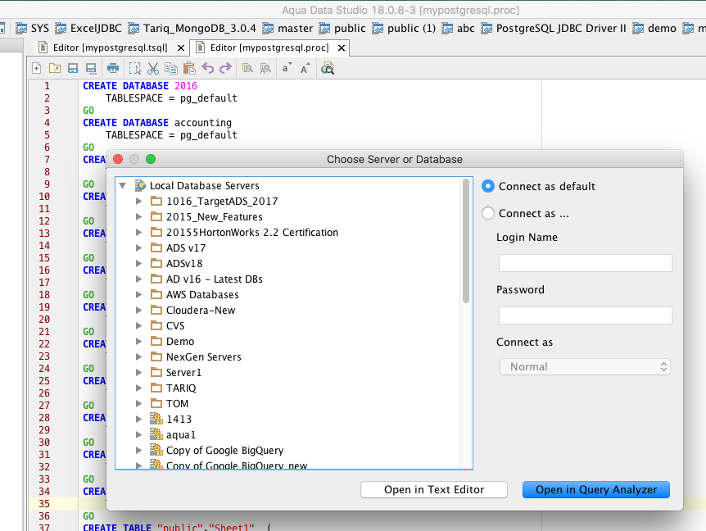Switch to Editor [mypostgresql.tsql] tab
The height and width of the screenshot is (531, 706).
pyautogui.click(x=110, y=48)
